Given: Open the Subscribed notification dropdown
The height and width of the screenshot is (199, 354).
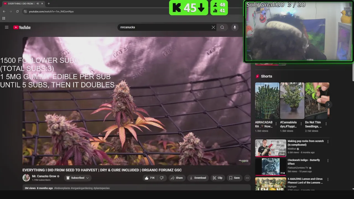Looking at the screenshot, I should (78, 178).
